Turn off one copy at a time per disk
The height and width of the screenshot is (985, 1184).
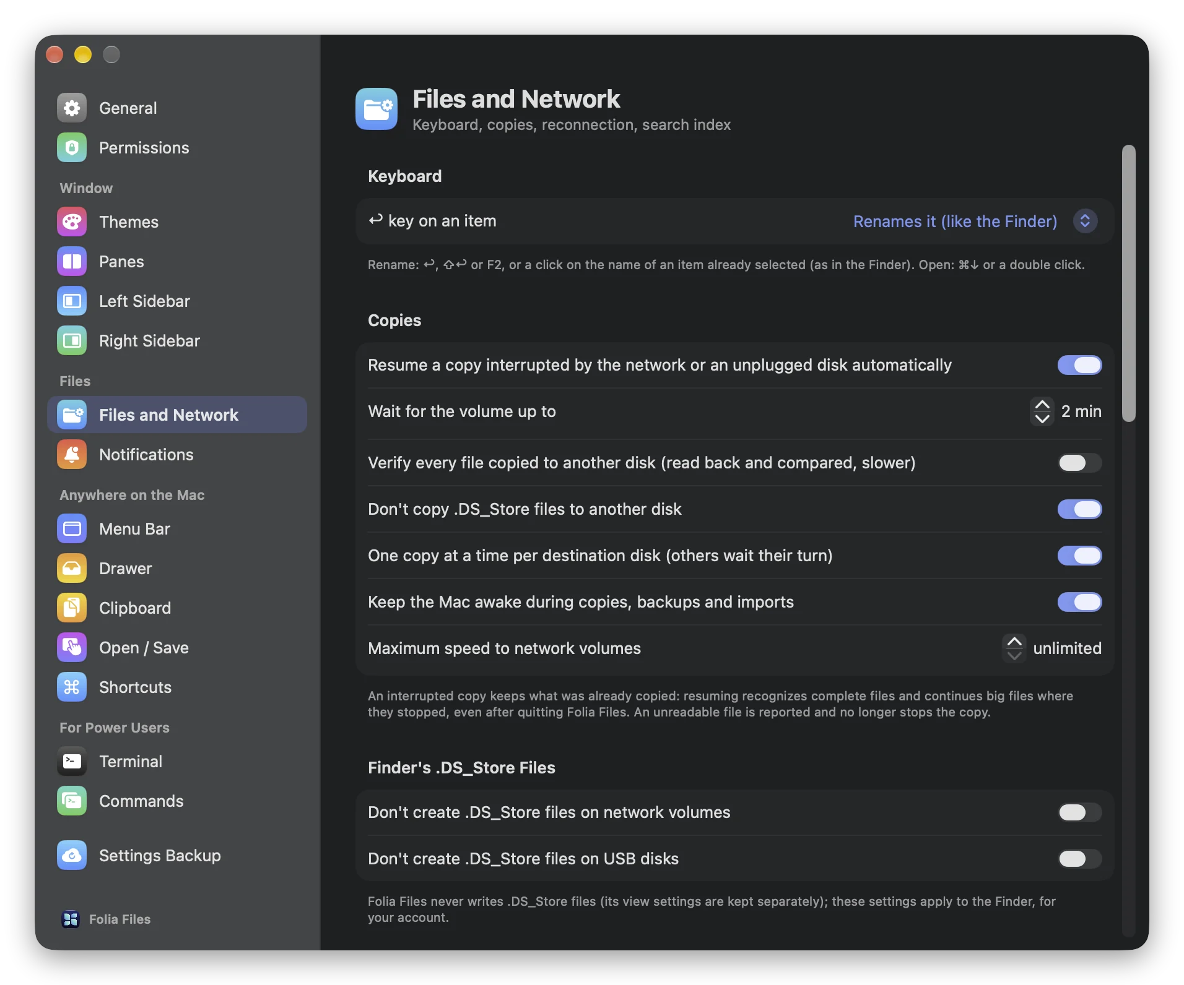[x=1079, y=556]
